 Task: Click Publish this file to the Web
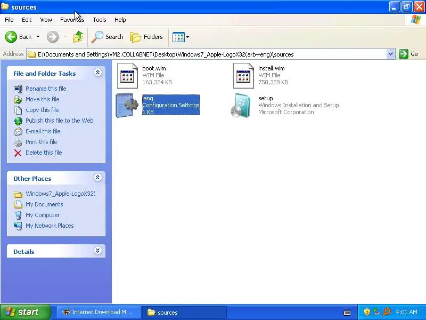[60, 121]
